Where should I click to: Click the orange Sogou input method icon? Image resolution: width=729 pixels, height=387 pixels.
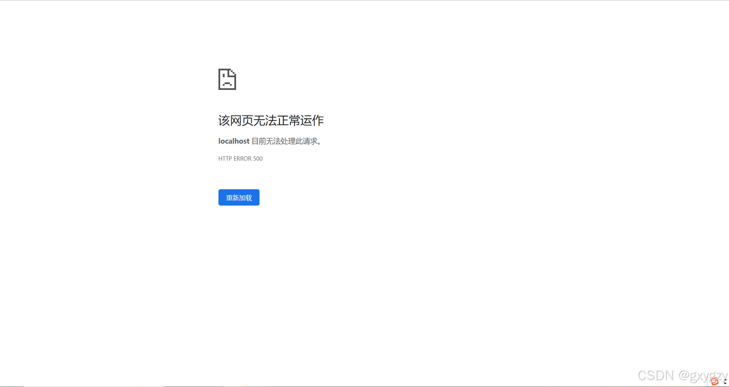(715, 381)
